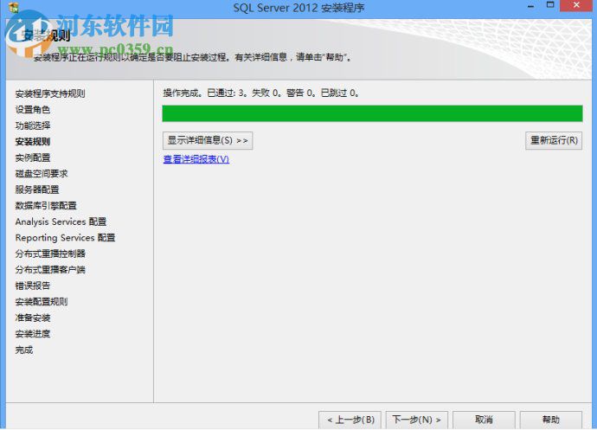Image resolution: width=597 pixels, height=430 pixels.
Task: Select 功能选择 step
Action: click(x=33, y=125)
